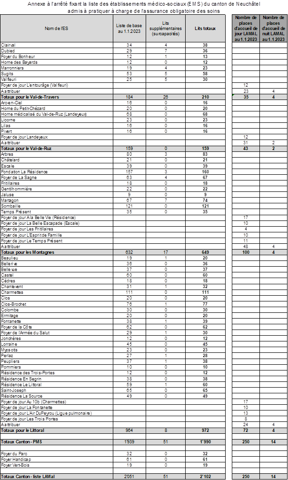The width and height of the screenshot is (288, 480).
Task: Click 'Totaux pour le Val-de-Ruz' label
Action: (x=26, y=149)
